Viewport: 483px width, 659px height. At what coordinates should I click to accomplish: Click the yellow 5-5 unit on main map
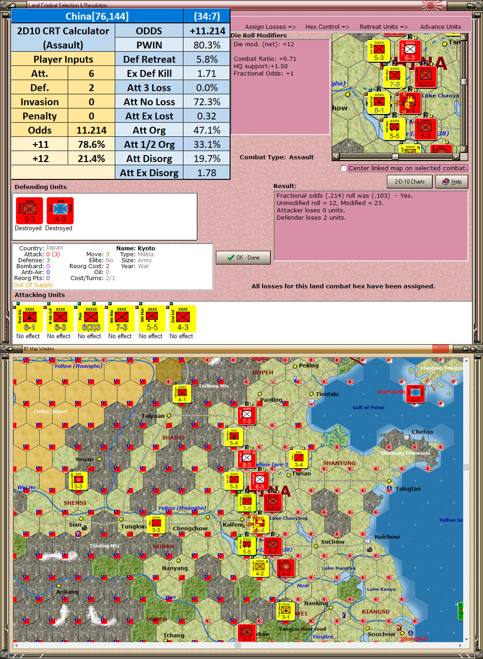[x=247, y=546]
